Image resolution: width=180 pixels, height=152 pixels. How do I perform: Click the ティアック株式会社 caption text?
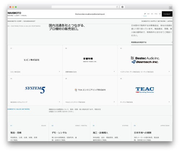(x=126, y=102)
